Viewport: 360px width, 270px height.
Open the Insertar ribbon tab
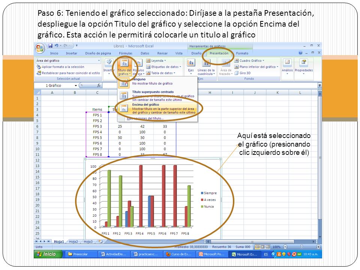pos(72,53)
